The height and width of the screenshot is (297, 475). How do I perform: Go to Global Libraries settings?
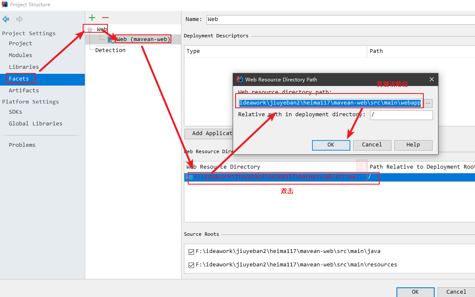[x=35, y=124]
